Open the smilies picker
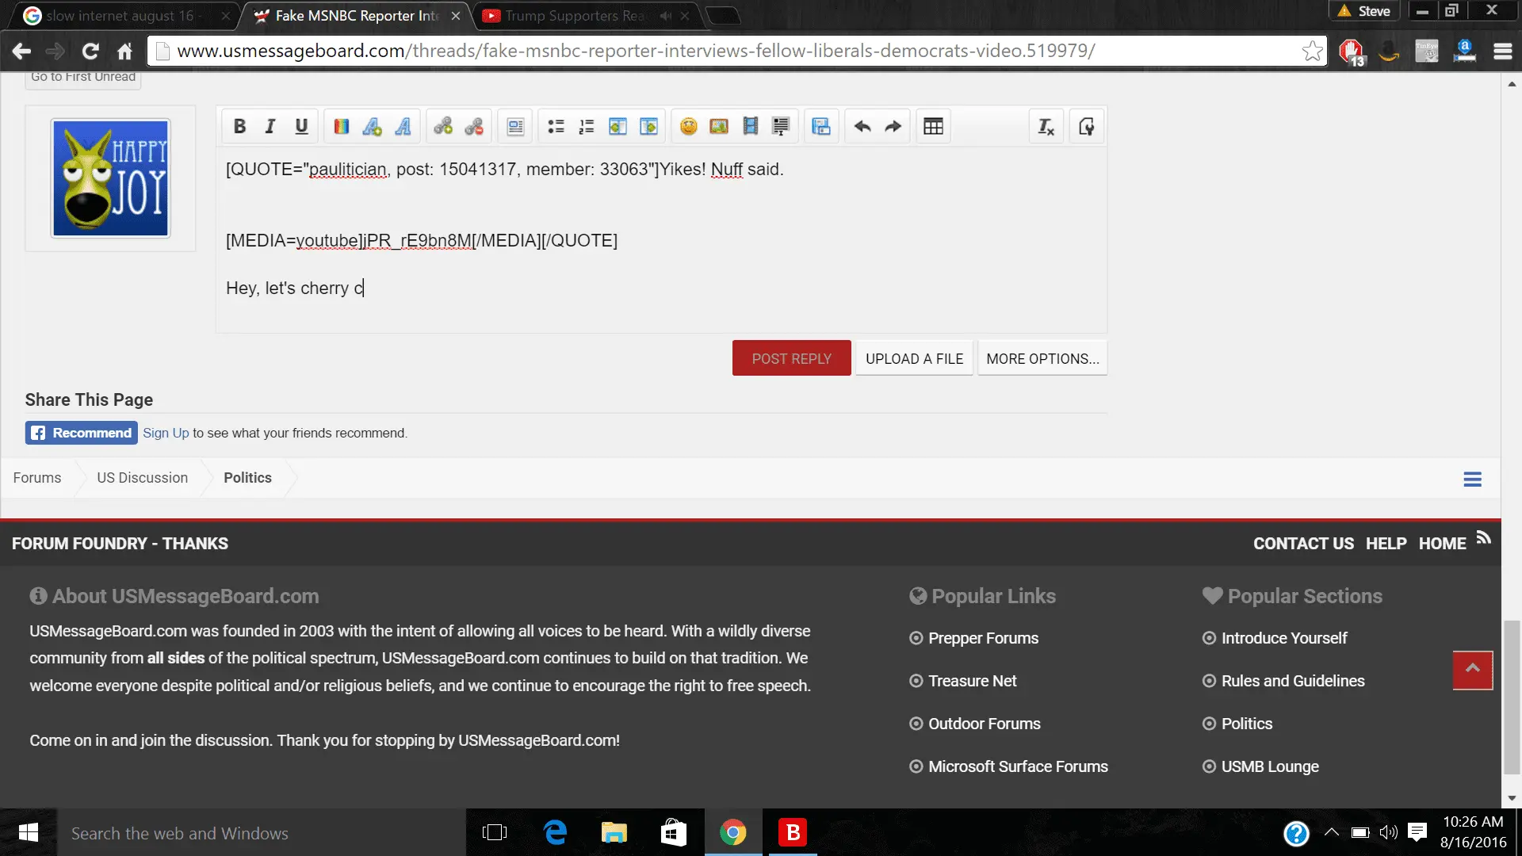The width and height of the screenshot is (1522, 856). pyautogui.click(x=688, y=127)
